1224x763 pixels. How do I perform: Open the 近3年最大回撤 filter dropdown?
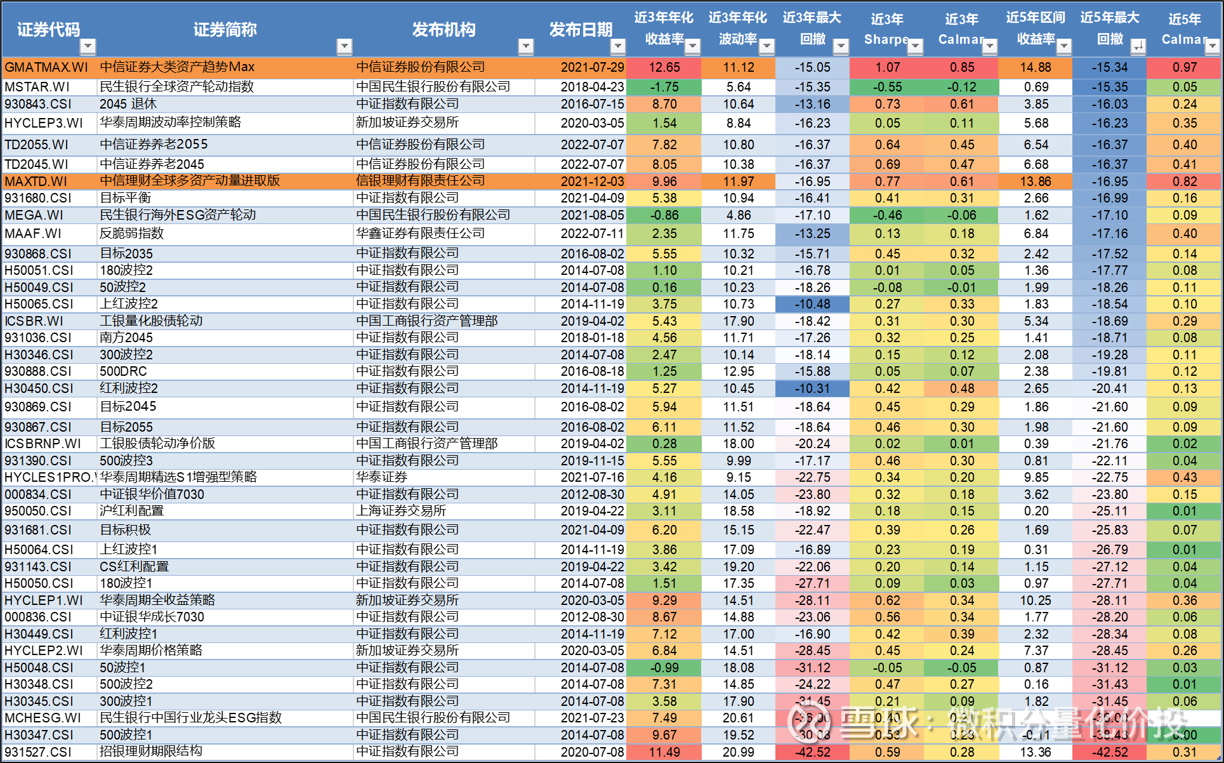click(x=841, y=46)
